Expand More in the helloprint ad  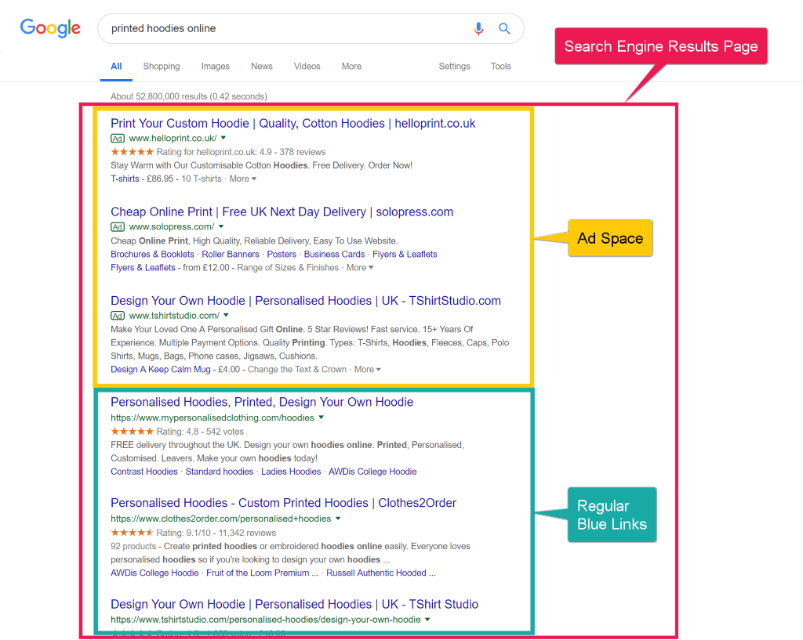pyautogui.click(x=243, y=179)
